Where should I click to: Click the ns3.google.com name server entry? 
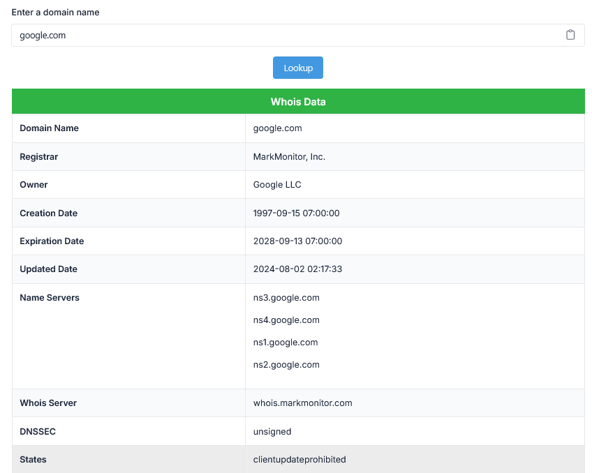(x=286, y=298)
